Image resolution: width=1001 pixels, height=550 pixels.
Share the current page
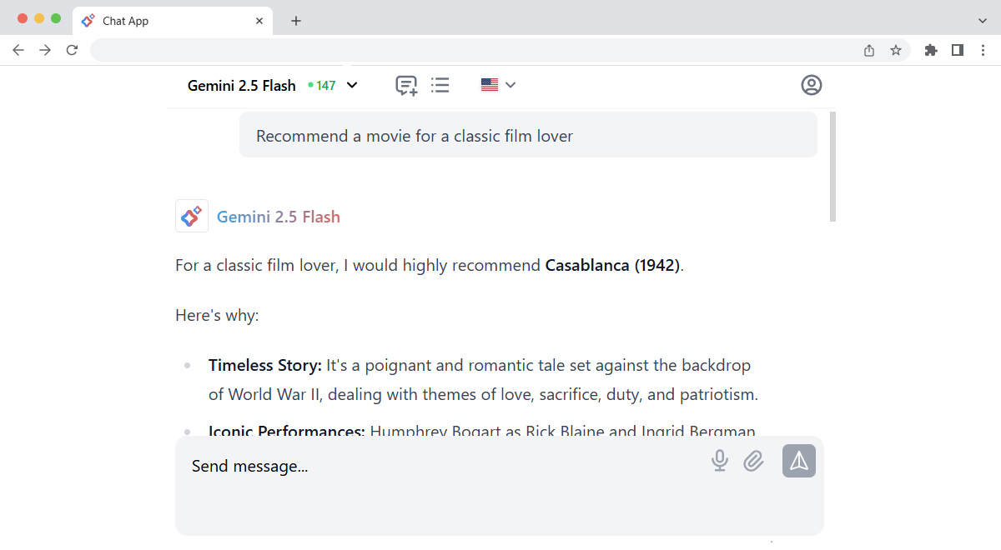click(x=868, y=50)
